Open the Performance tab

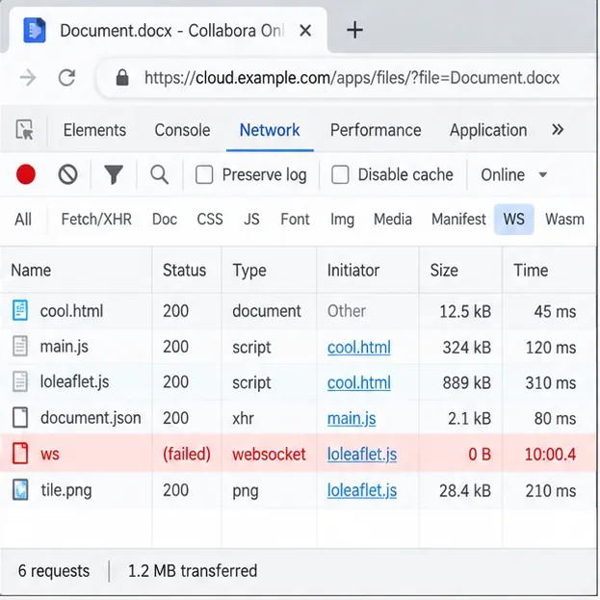tap(376, 130)
